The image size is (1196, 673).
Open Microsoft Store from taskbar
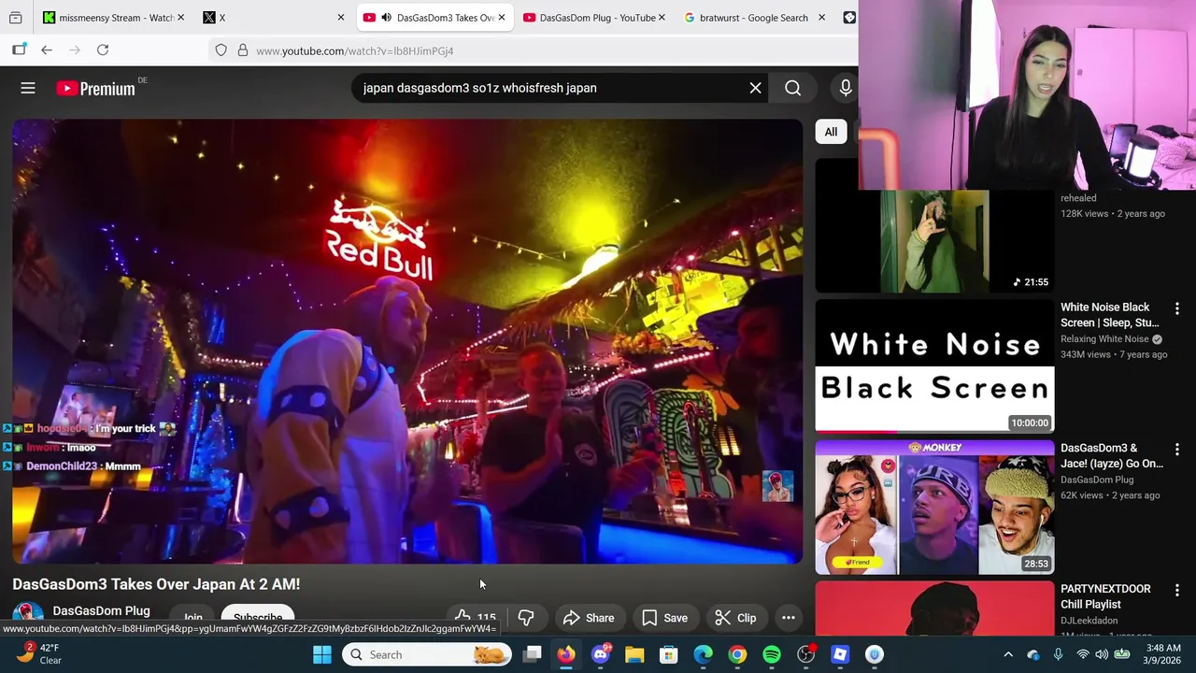(x=669, y=654)
